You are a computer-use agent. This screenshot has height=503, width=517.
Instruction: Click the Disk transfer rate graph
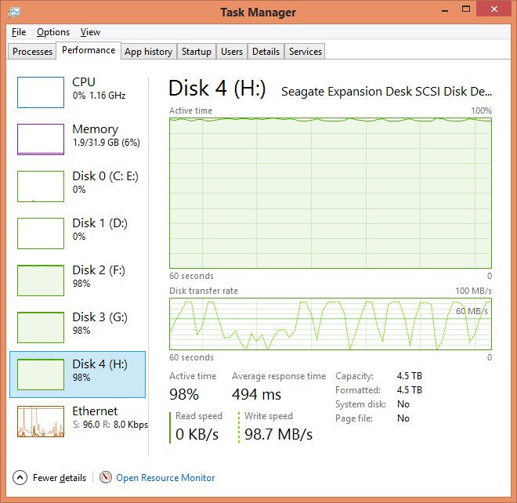click(x=331, y=324)
